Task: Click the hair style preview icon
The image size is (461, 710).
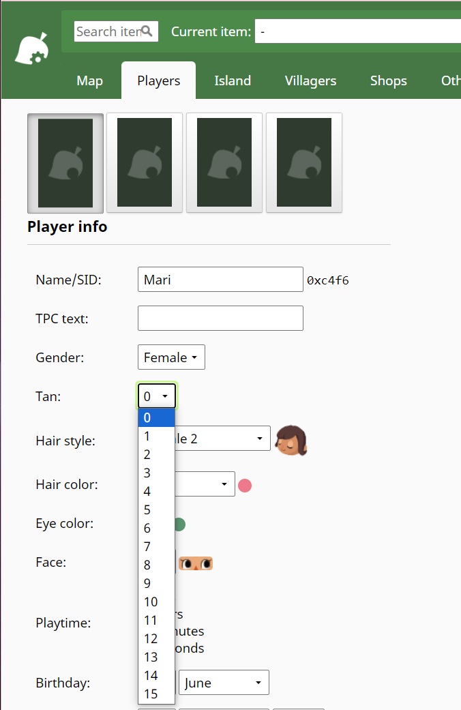Action: [x=291, y=439]
